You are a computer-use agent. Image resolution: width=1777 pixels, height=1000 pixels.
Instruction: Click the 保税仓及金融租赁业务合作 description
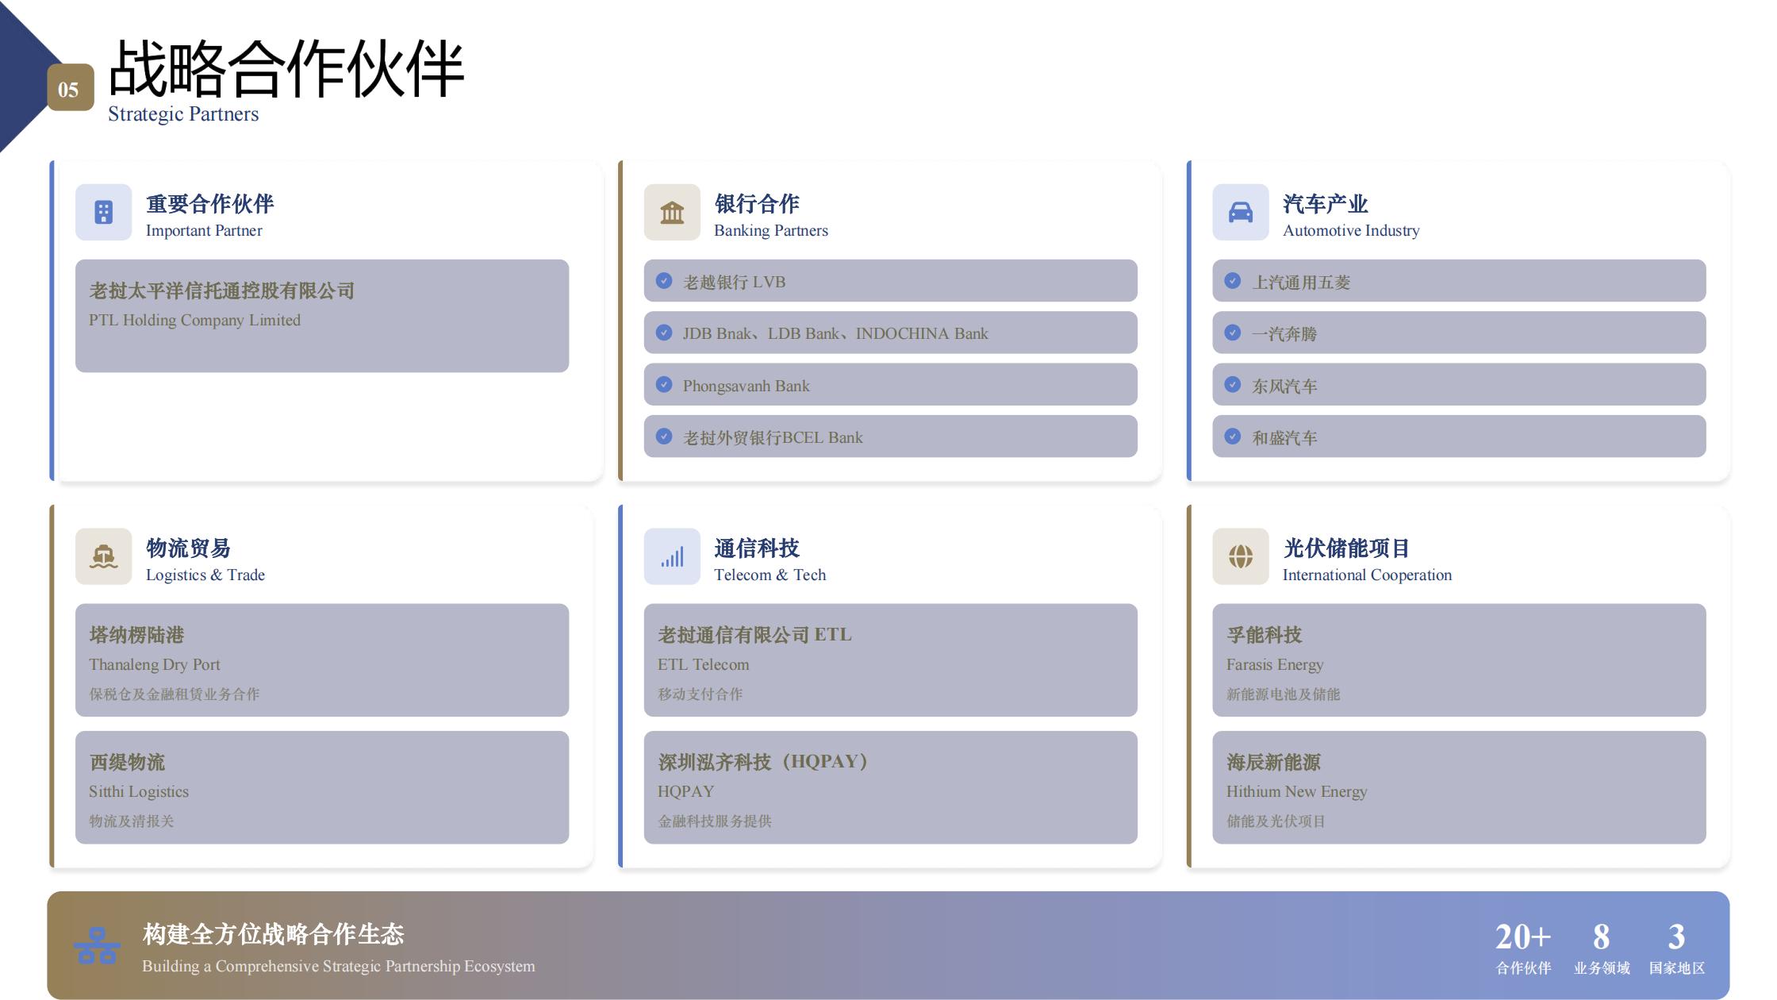click(175, 694)
